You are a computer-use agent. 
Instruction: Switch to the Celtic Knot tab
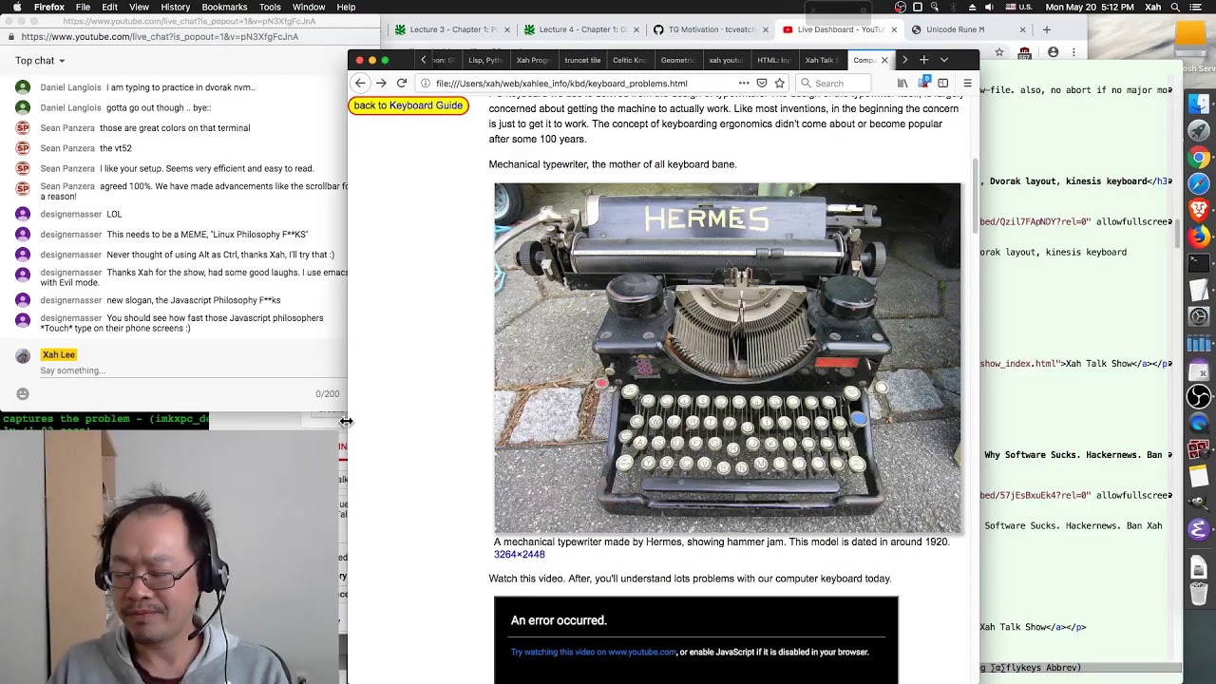click(630, 60)
